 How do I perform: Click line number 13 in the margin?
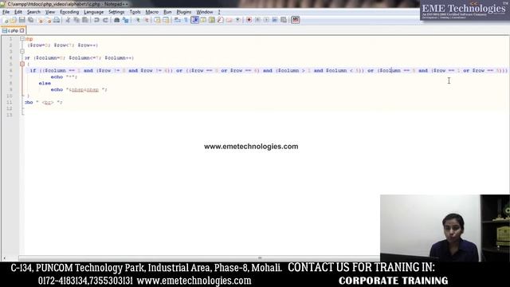pyautogui.click(x=10, y=115)
